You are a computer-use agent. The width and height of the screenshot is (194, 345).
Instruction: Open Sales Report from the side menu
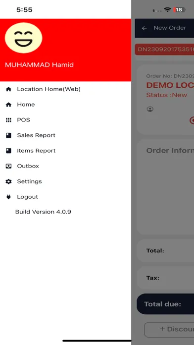(65, 135)
